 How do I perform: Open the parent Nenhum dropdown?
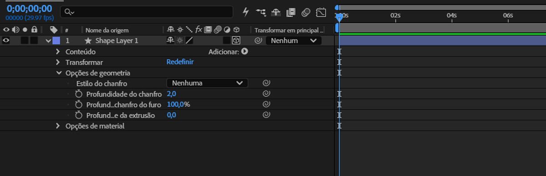(293, 40)
